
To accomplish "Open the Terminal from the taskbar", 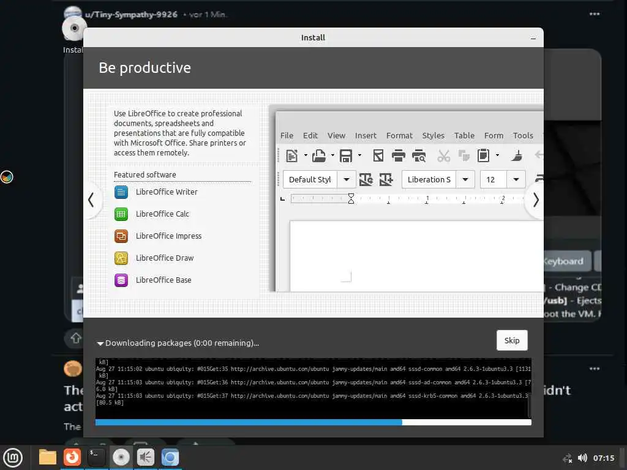I will [96, 457].
